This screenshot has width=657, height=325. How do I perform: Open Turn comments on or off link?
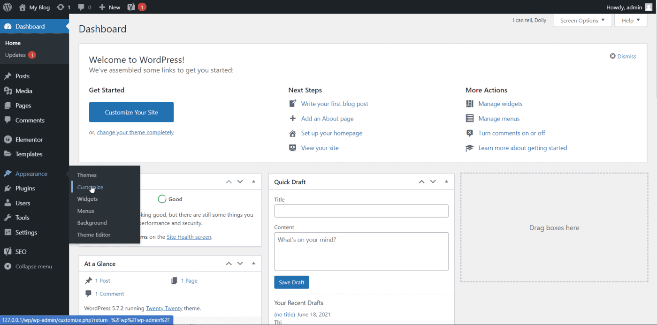(x=512, y=133)
